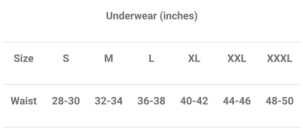
Task: Select the 44-46 waist value
Action: tap(237, 101)
